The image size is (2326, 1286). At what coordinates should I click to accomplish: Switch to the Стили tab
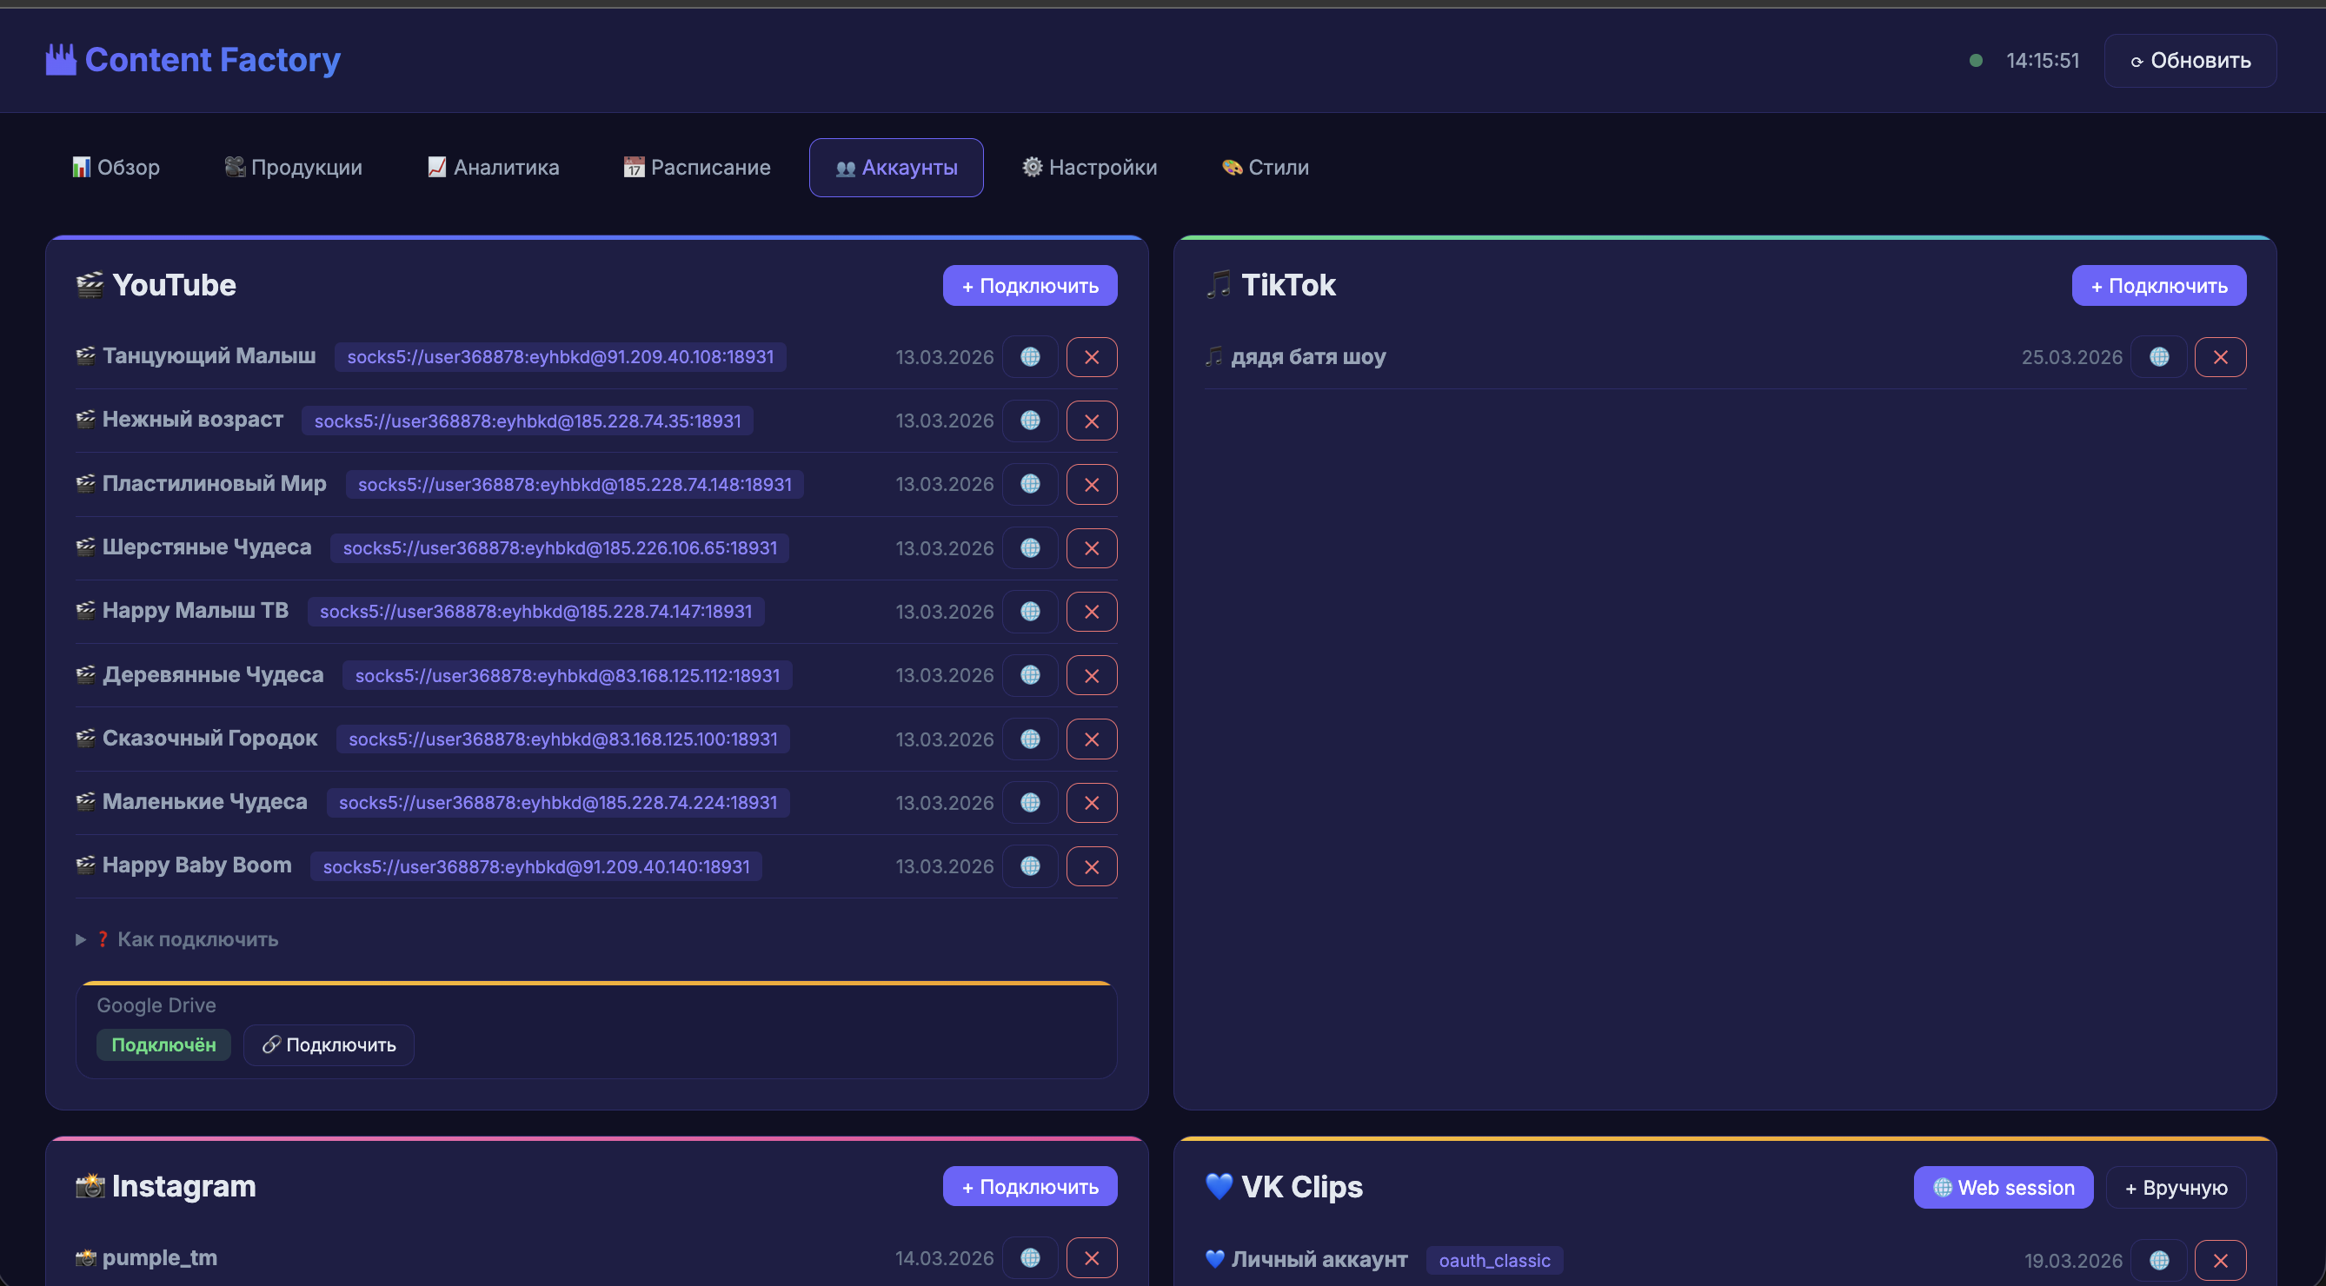pyautogui.click(x=1265, y=168)
